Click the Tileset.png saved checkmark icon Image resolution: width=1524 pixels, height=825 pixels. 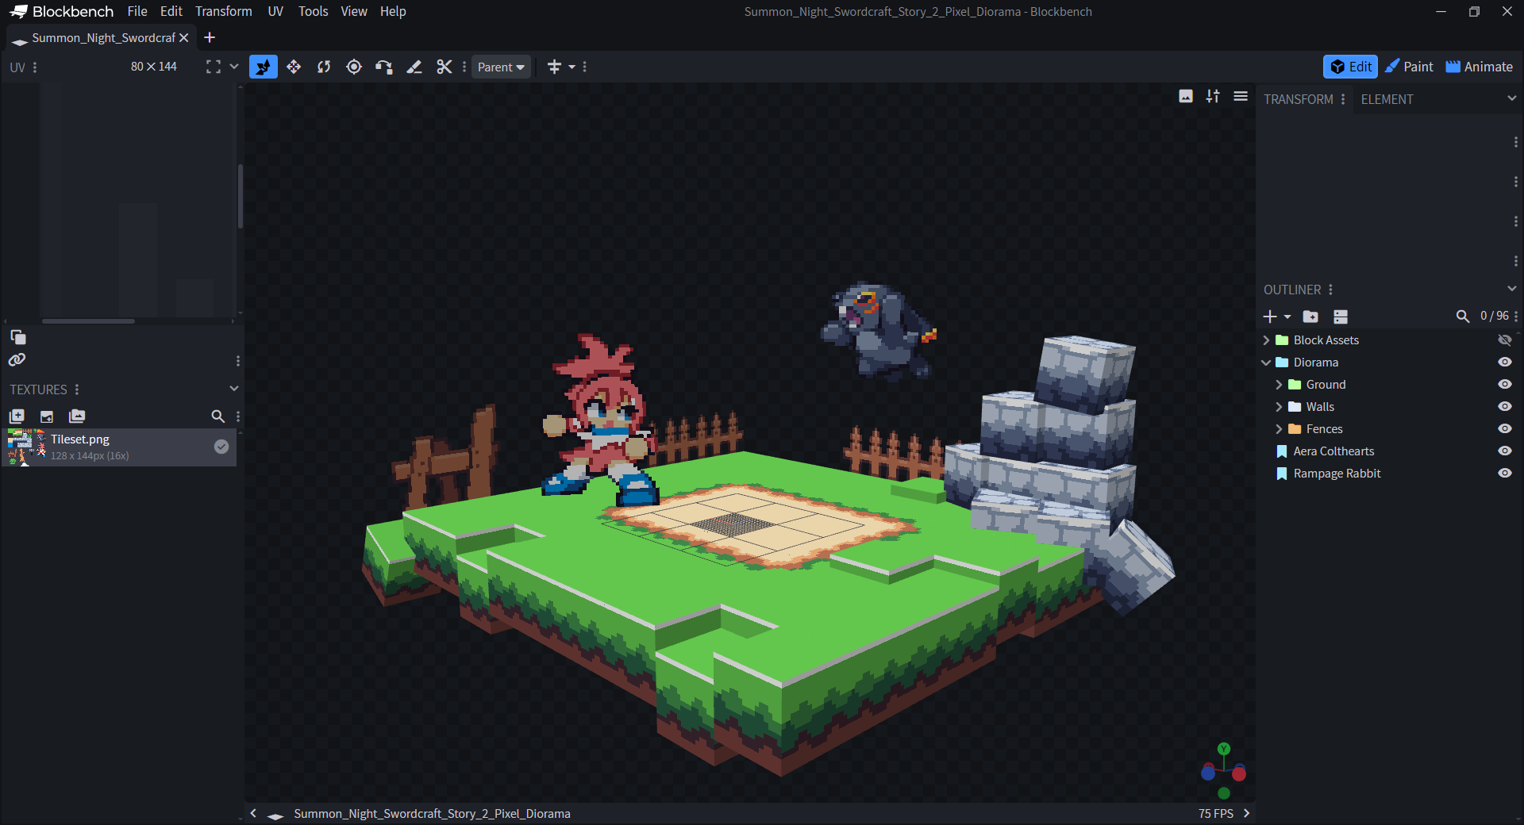221,447
